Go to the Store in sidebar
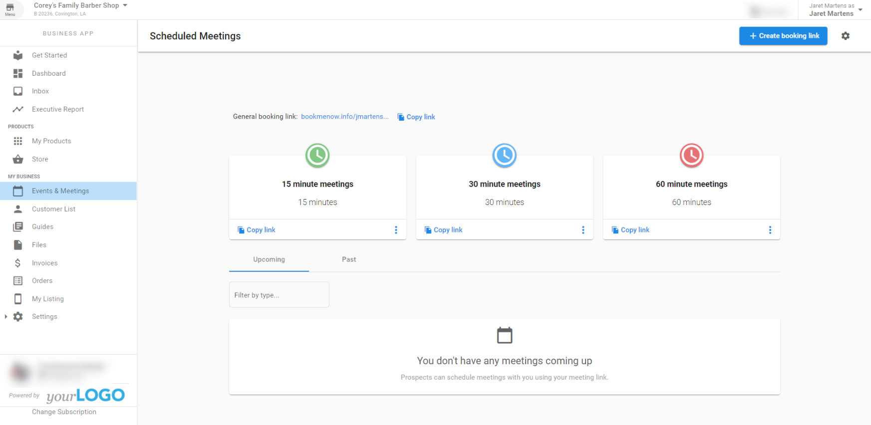The image size is (871, 425). pos(40,159)
